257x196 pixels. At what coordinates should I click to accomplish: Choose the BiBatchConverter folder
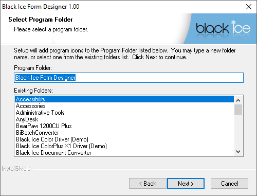(124, 133)
